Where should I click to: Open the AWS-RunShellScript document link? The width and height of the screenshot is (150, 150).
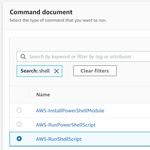tap(59, 139)
